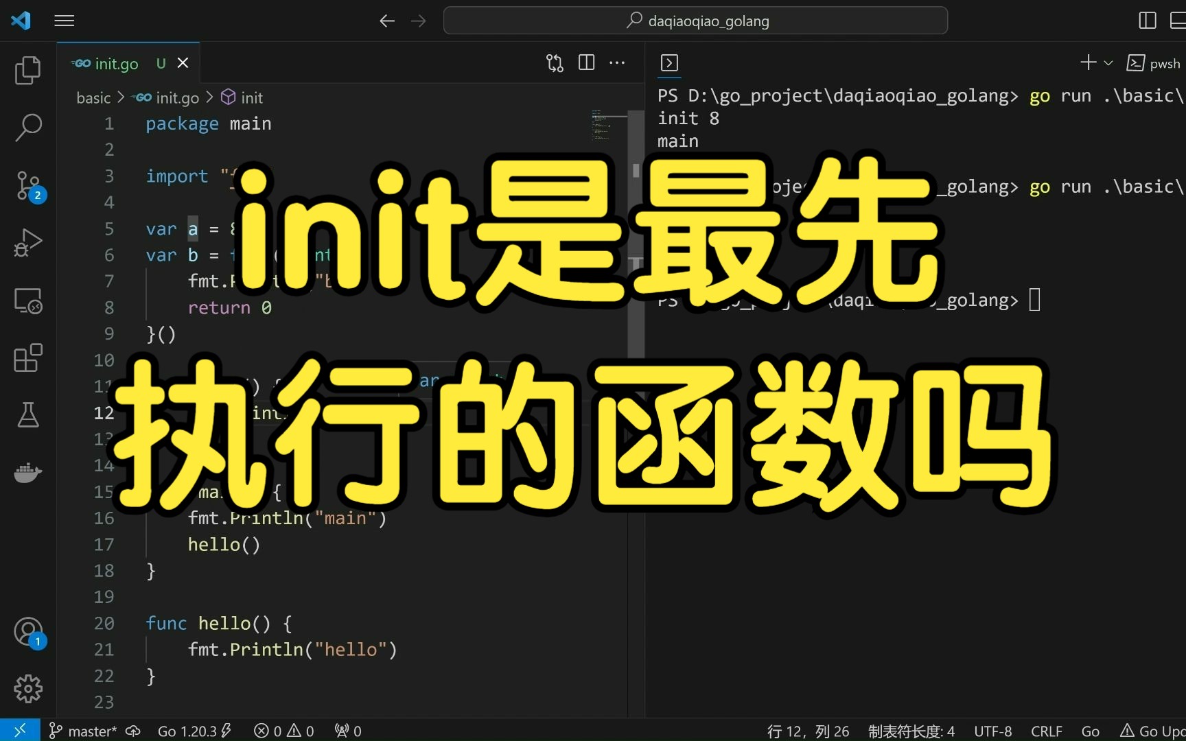1186x741 pixels.
Task: Create a new terminal with plus
Action: coord(1089,62)
